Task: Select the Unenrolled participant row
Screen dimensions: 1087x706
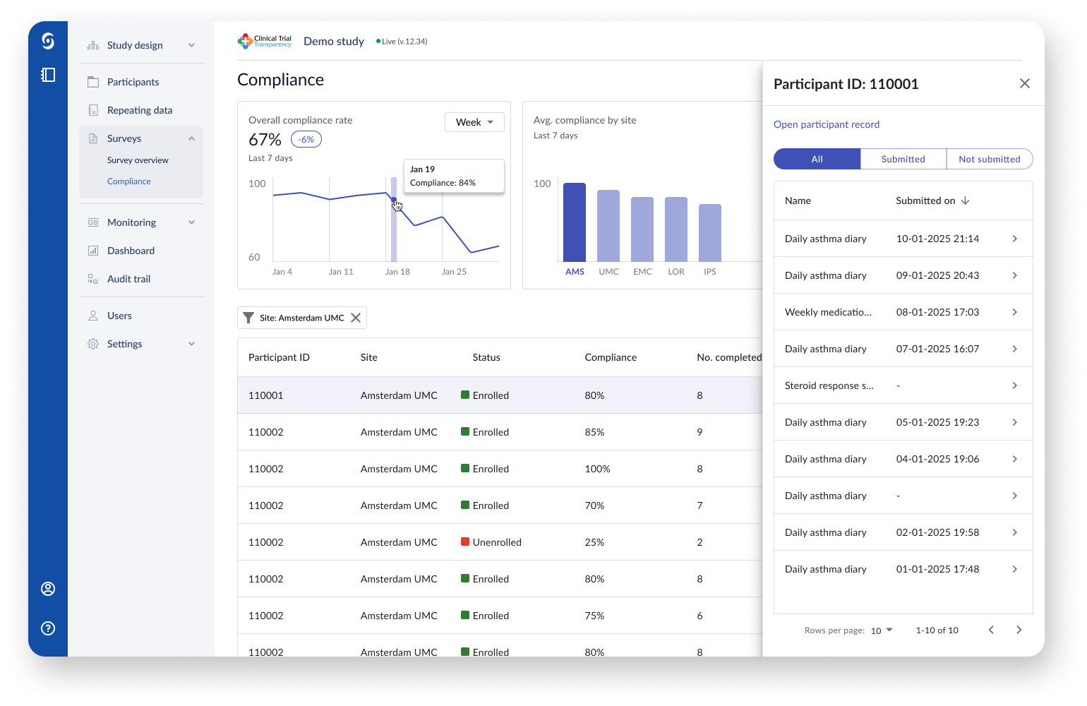Action: (500, 542)
